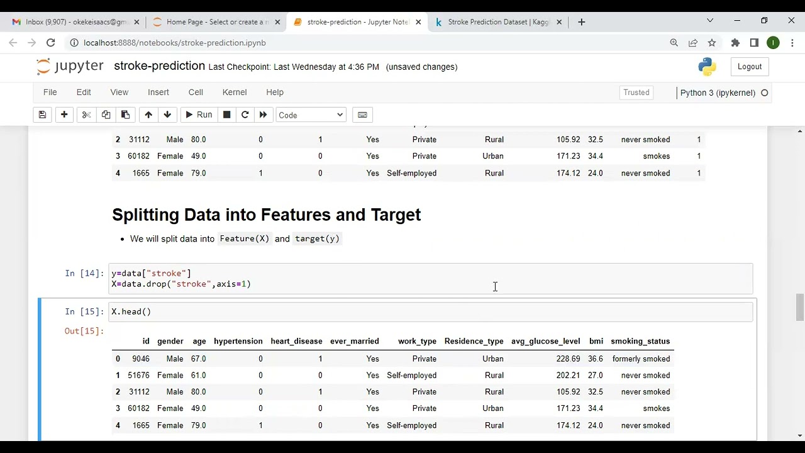Screen dimensions: 805x453
Task: Click the notebook vertical scrollbar thumb
Action: pos(800,307)
